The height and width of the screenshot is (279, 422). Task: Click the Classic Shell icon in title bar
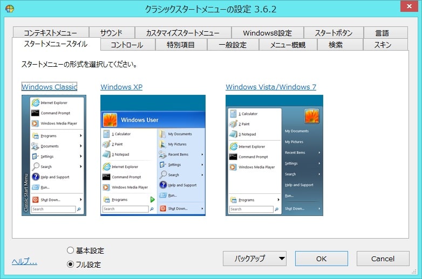pos(9,9)
